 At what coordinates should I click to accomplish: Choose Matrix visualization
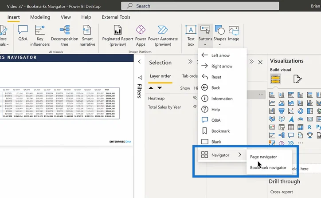point(300,127)
